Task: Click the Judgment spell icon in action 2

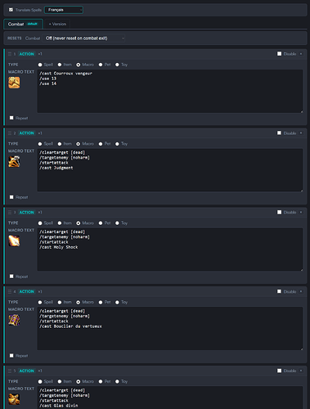Action: tap(14, 162)
